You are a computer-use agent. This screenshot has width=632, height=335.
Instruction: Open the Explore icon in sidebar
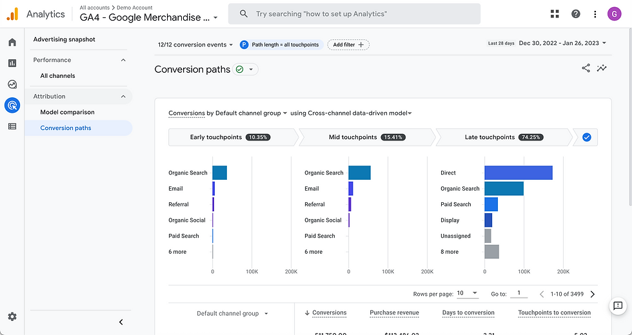[12, 84]
